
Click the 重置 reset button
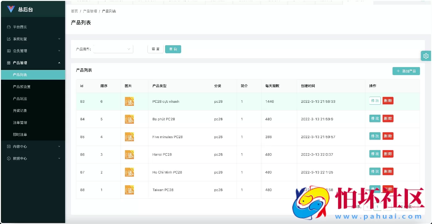[x=156, y=49]
